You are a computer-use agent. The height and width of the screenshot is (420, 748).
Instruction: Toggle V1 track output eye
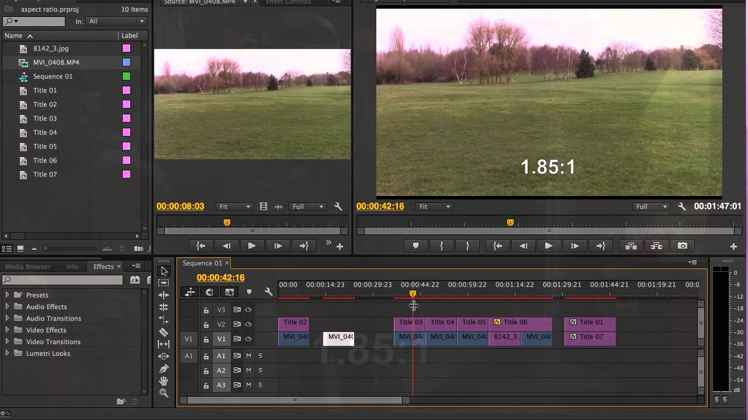tap(248, 339)
